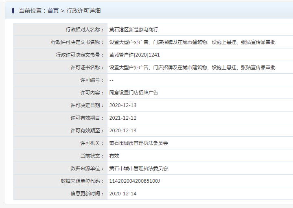Click the label 行政许可决定文书号

pos(78,55)
